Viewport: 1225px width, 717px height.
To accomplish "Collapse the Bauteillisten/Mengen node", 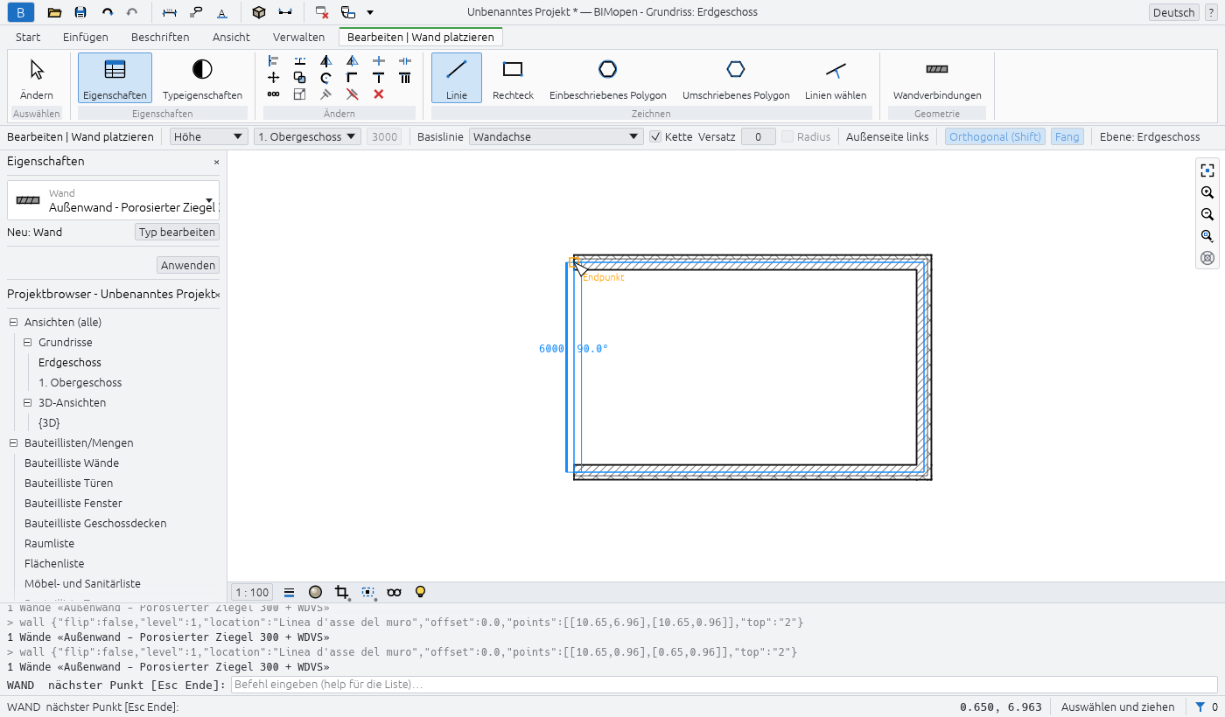I will pos(14,443).
